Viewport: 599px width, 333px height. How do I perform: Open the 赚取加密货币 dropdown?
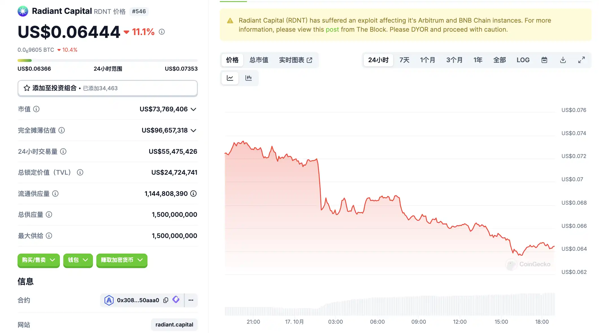[x=122, y=260]
